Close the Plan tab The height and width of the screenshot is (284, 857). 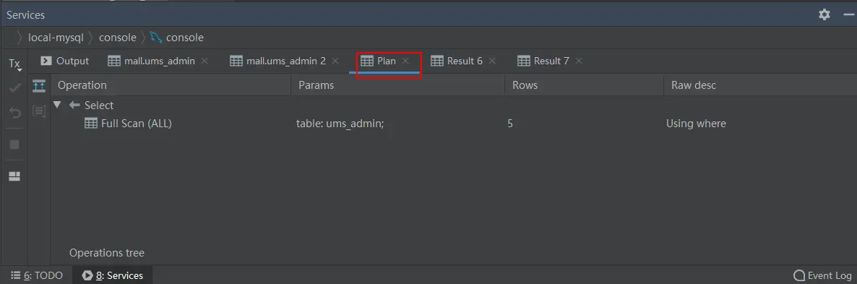pos(405,61)
